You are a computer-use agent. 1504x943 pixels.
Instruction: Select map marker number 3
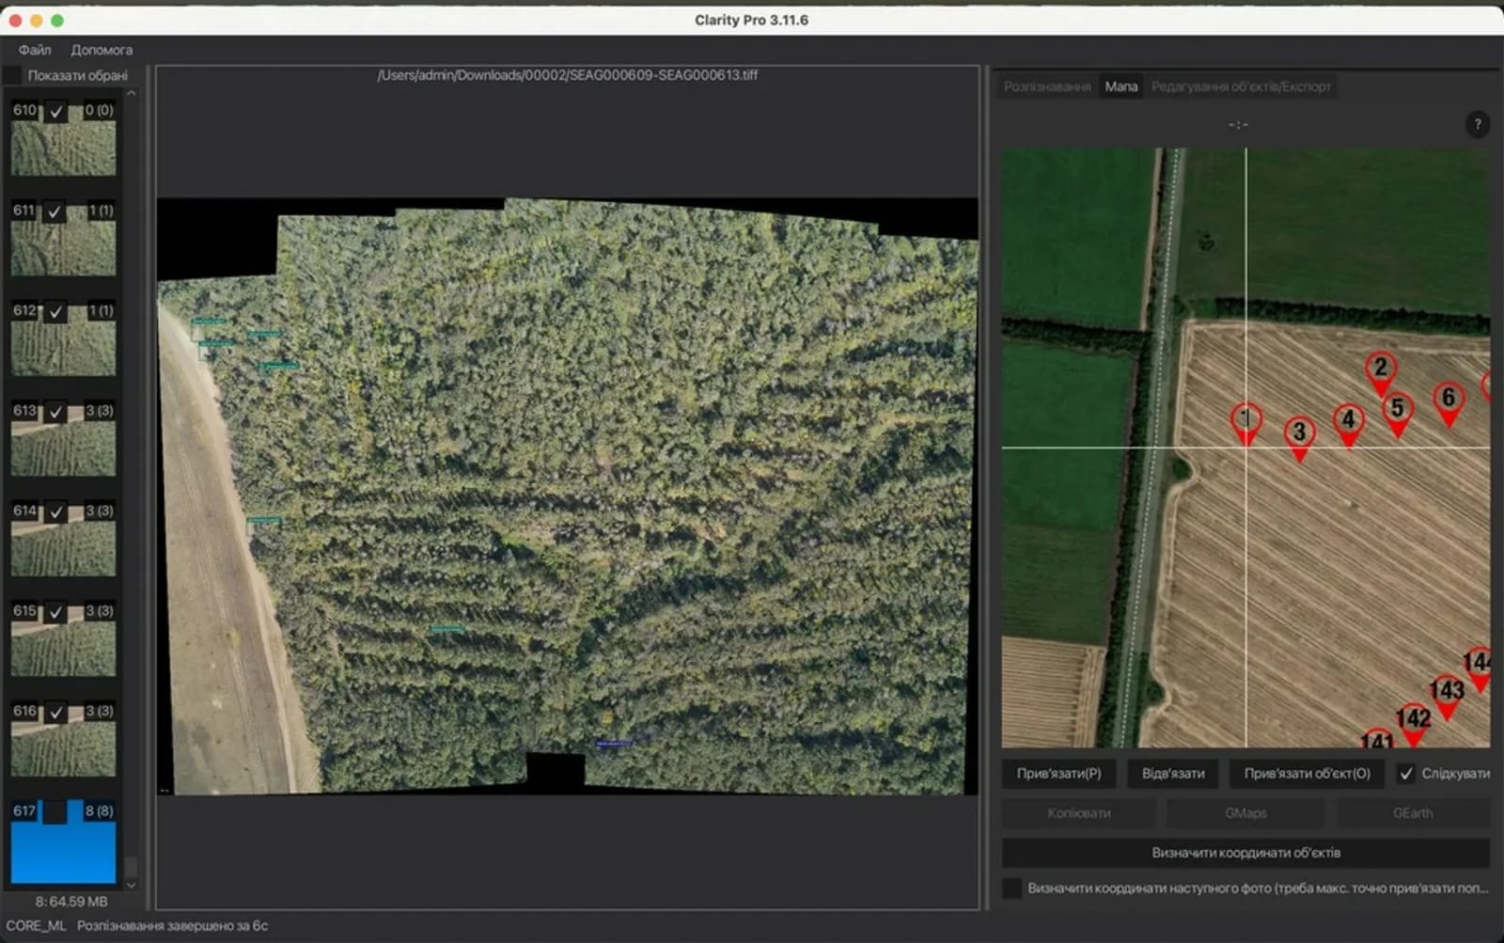click(1299, 432)
